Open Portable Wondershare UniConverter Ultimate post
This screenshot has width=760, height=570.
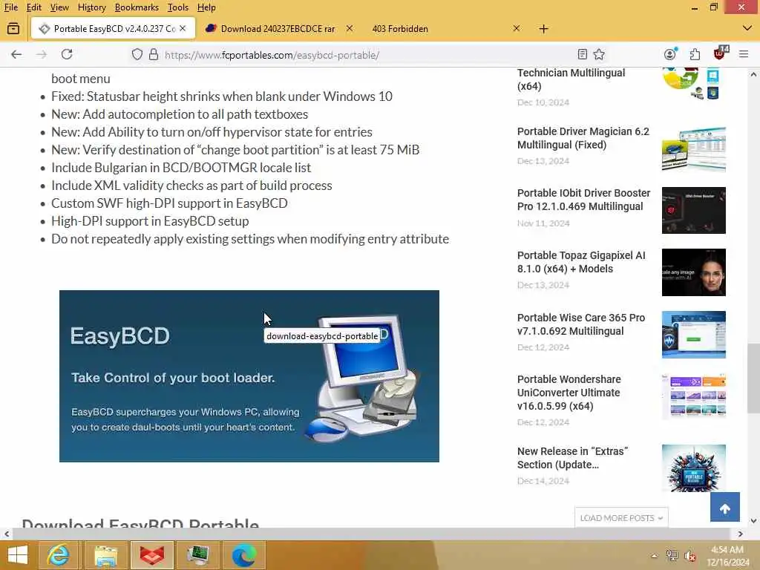point(569,393)
